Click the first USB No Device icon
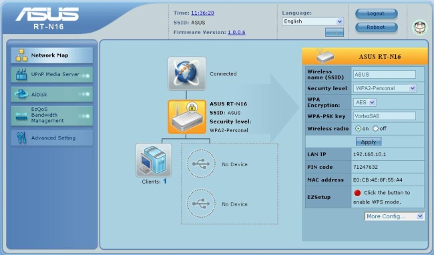The image size is (434, 255). (201, 164)
